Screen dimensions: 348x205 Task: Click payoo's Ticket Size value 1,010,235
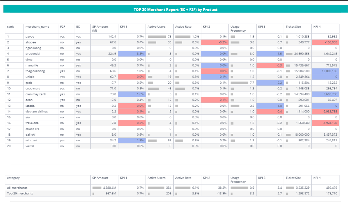[302, 37]
